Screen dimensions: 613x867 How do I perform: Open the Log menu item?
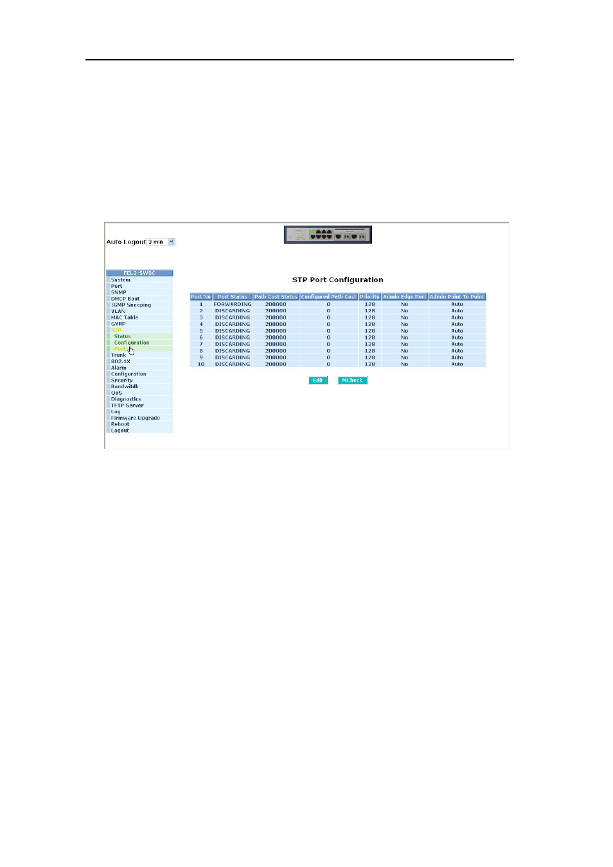click(x=116, y=411)
